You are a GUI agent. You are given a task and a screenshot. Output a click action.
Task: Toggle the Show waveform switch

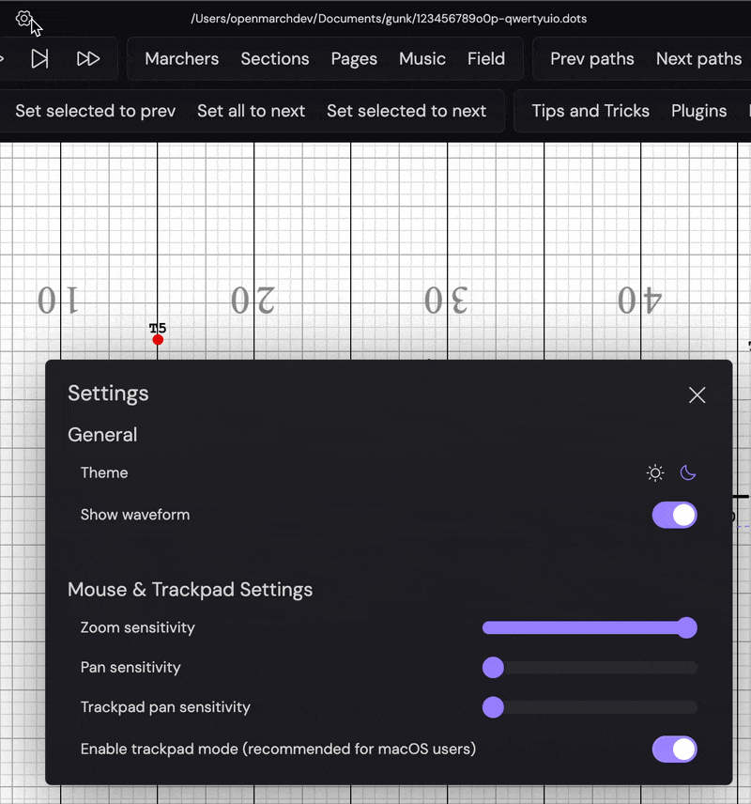[674, 515]
